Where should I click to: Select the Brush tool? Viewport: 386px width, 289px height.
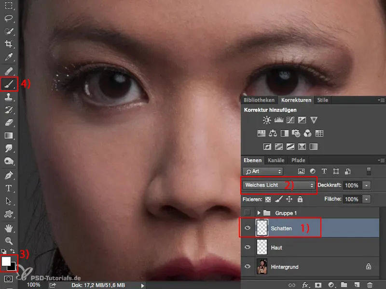click(x=9, y=83)
